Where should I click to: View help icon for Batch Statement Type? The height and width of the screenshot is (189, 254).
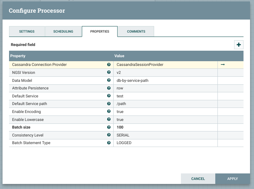[109, 143]
